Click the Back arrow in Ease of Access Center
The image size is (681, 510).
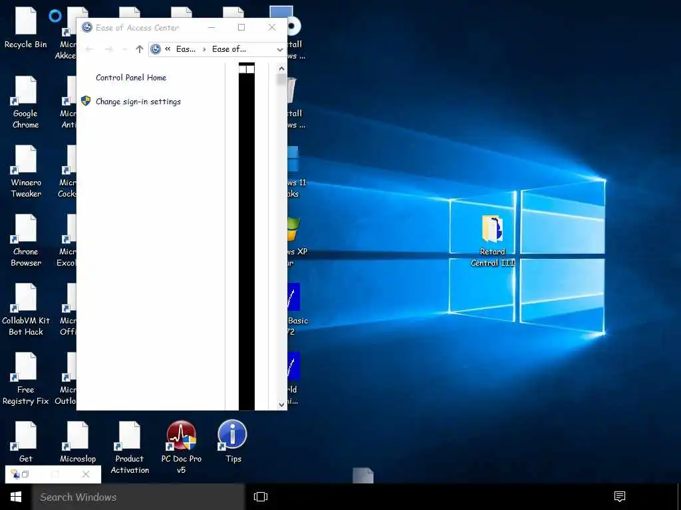pyautogui.click(x=89, y=49)
